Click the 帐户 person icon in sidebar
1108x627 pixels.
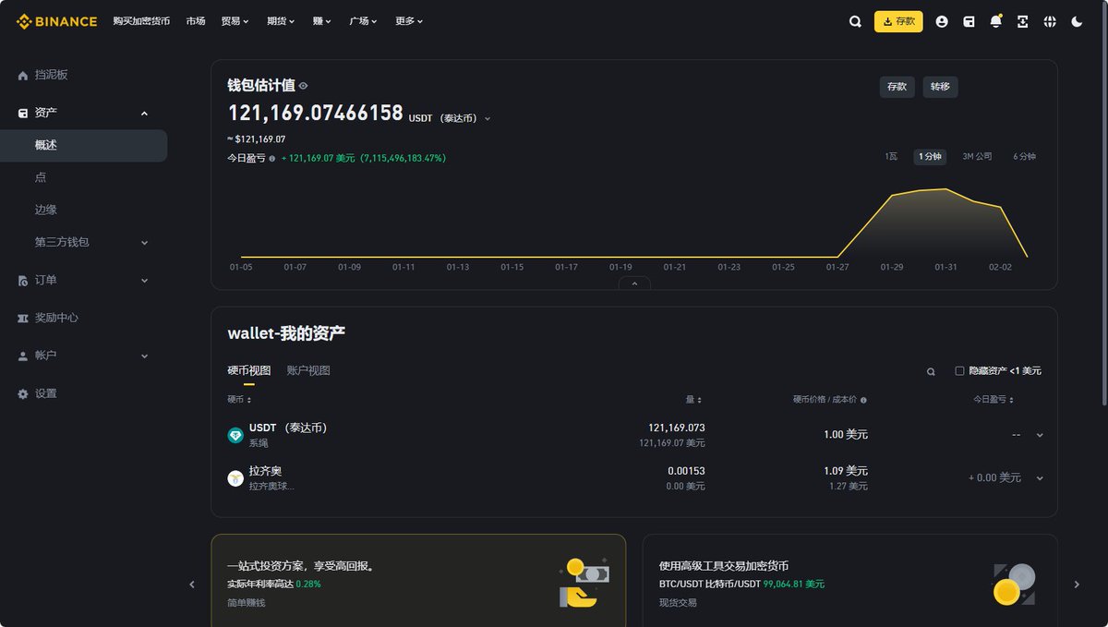23,356
